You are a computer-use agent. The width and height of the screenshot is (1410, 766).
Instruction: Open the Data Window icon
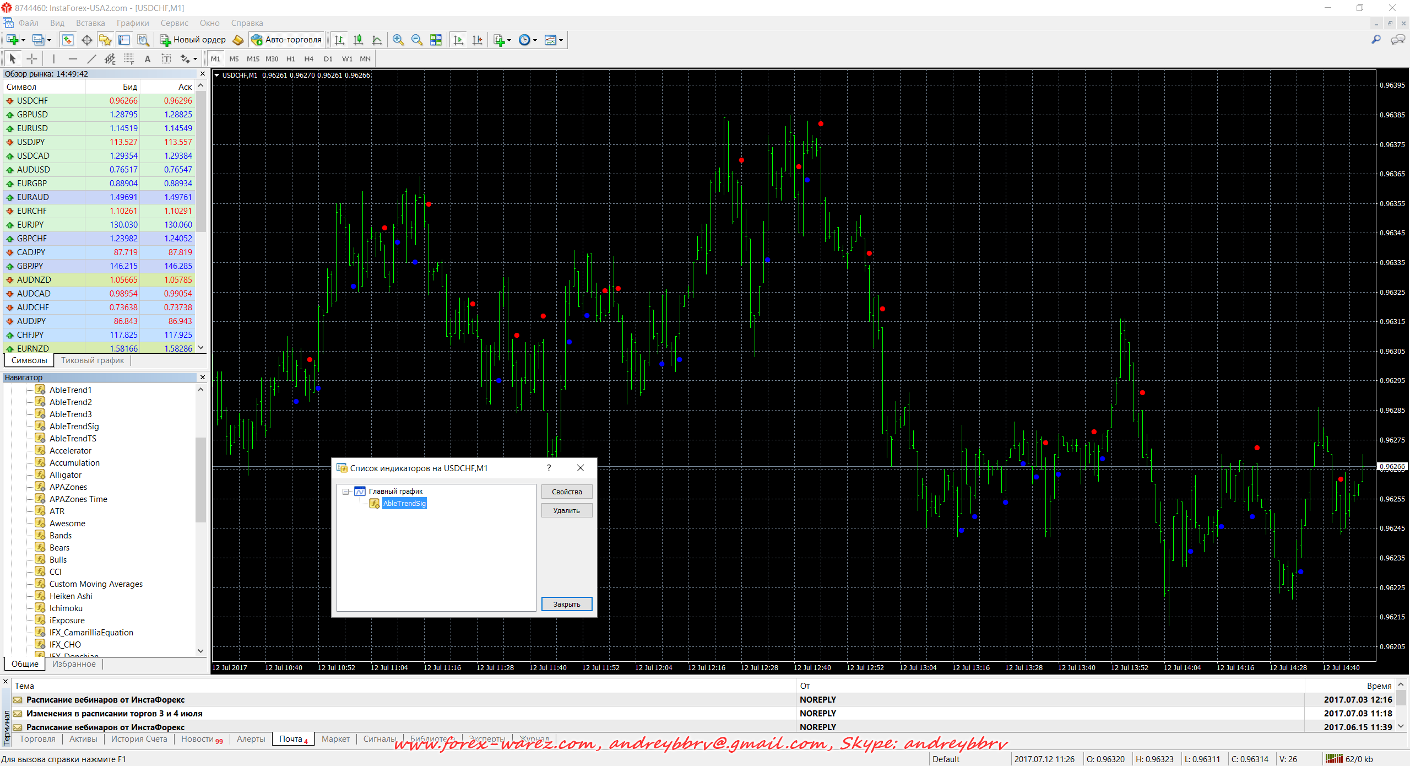click(86, 40)
